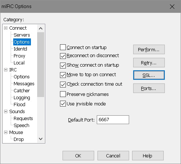Collapse the Mouse tree category
This screenshot has height=164, width=181.
[x=6, y=133]
